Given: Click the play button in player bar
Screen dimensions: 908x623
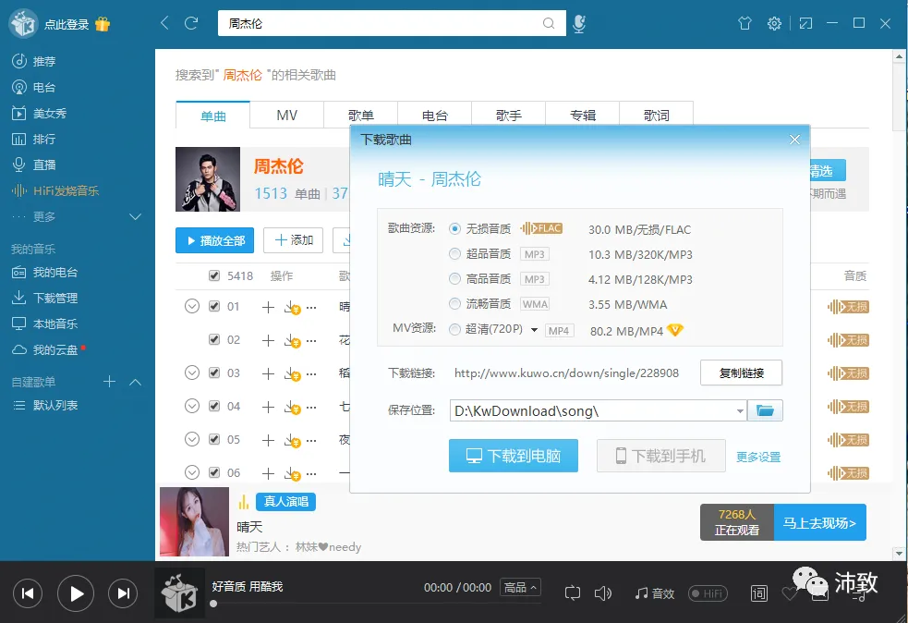Looking at the screenshot, I should point(75,593).
